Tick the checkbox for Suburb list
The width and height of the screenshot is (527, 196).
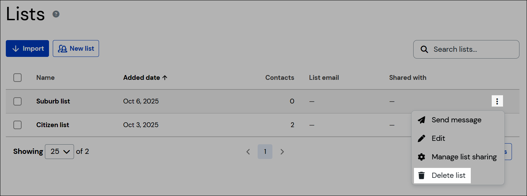17,101
